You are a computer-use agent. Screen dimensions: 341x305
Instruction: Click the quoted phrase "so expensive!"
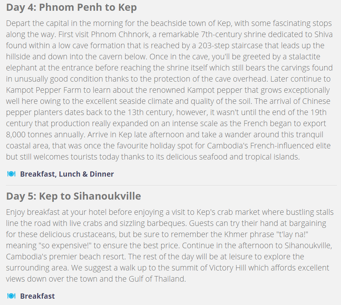(x=65, y=246)
